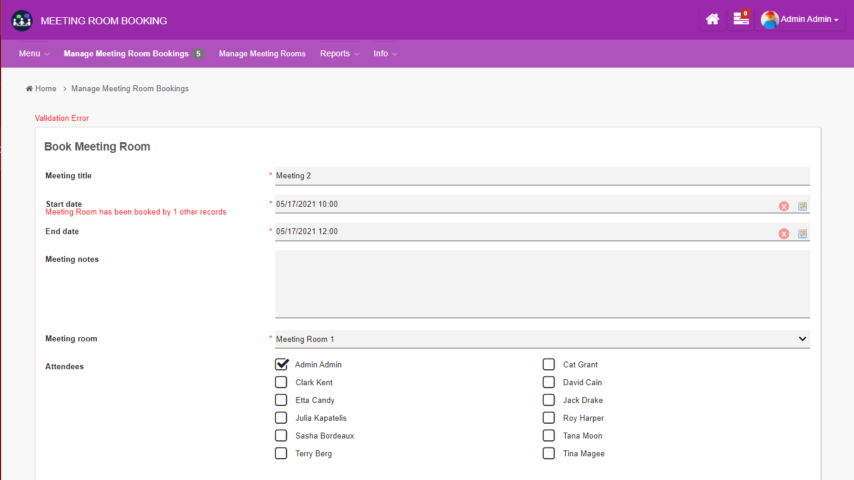Click into the Meeting notes text area
Image resolution: width=854 pixels, height=480 pixels.
tap(542, 284)
